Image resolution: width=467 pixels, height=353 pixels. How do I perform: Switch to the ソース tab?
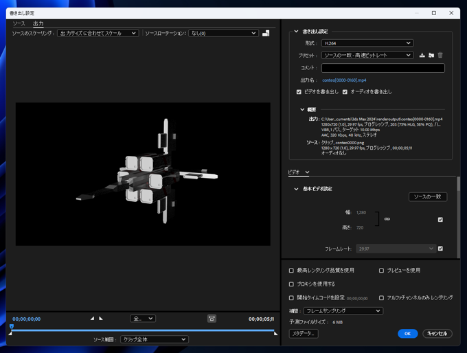tap(19, 23)
